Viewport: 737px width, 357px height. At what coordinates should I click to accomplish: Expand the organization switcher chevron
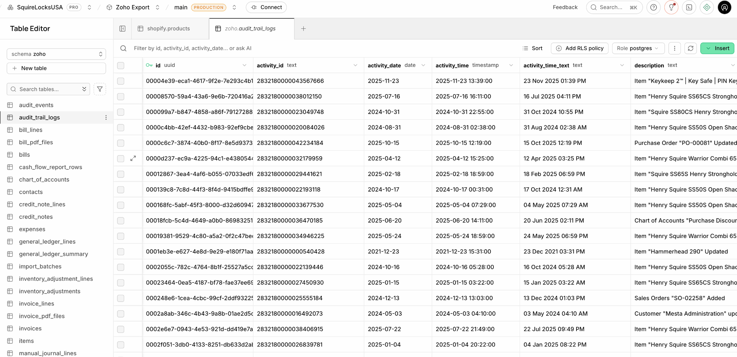click(x=89, y=7)
